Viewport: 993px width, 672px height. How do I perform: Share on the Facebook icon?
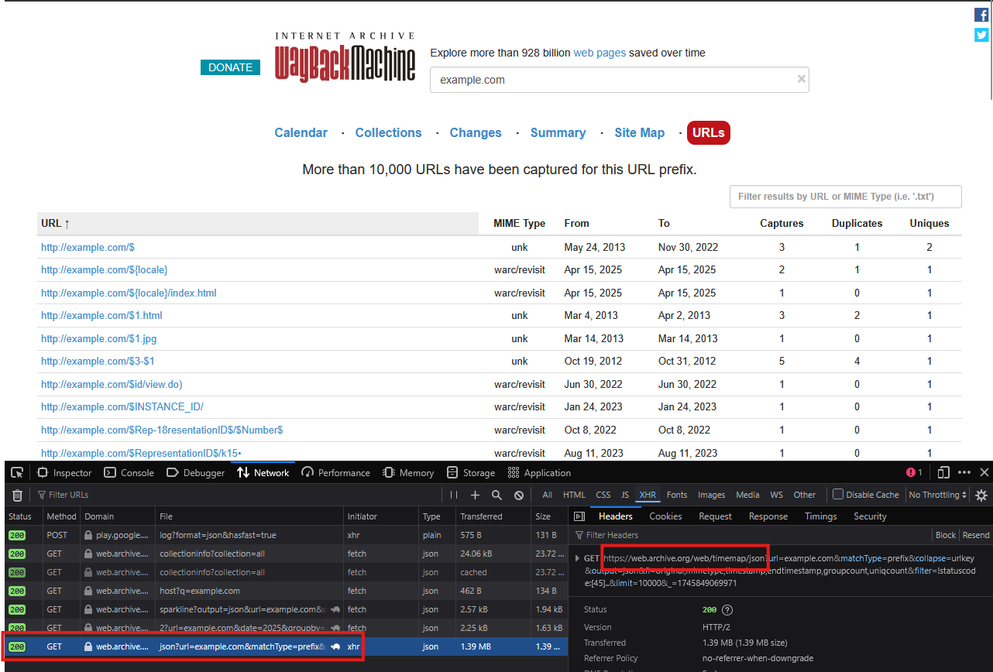click(x=981, y=15)
